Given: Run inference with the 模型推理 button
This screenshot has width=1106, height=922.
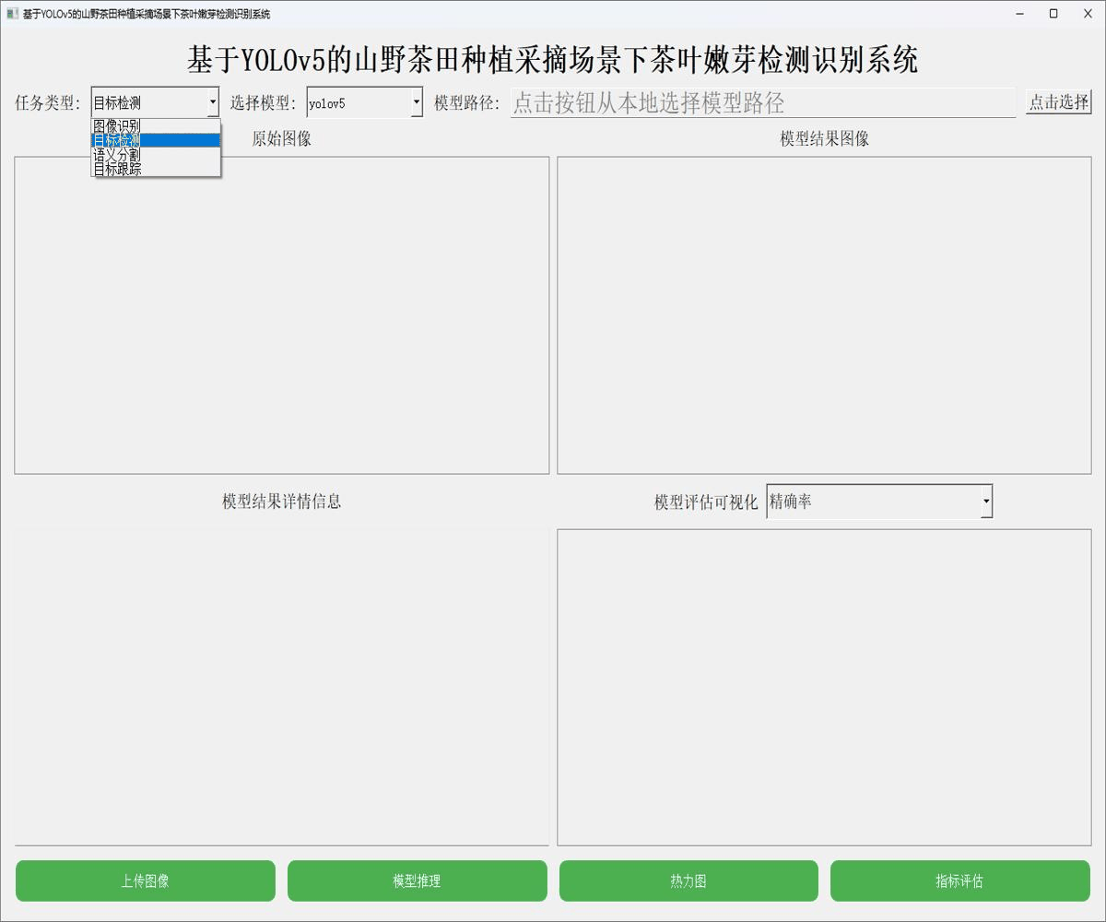Looking at the screenshot, I should (x=417, y=881).
